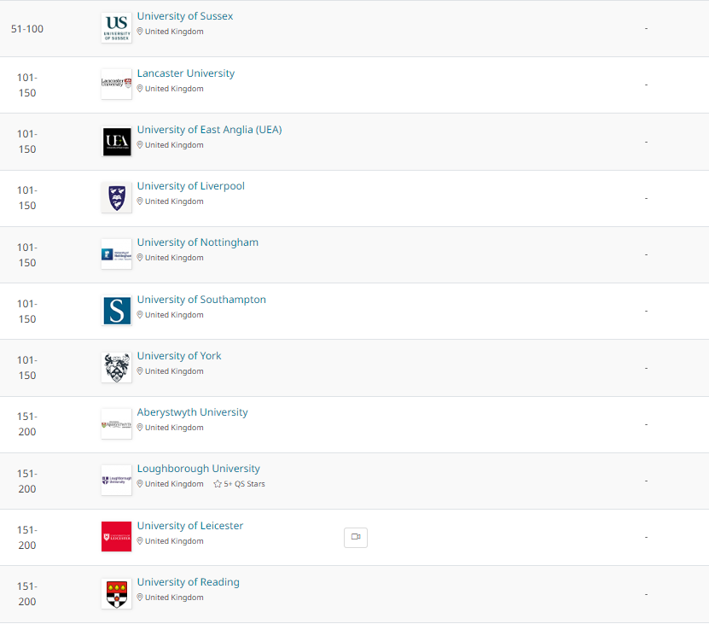709x624 pixels.
Task: Open the University of Sussex link
Action: point(185,16)
